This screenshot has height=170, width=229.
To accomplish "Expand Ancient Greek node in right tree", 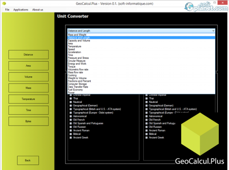I will (147, 138).
